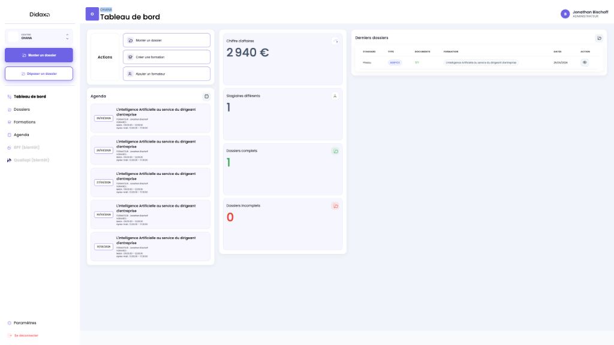This screenshot has height=345, width=614.
Task: Click the 2 940 € revenue value
Action: [x=248, y=53]
